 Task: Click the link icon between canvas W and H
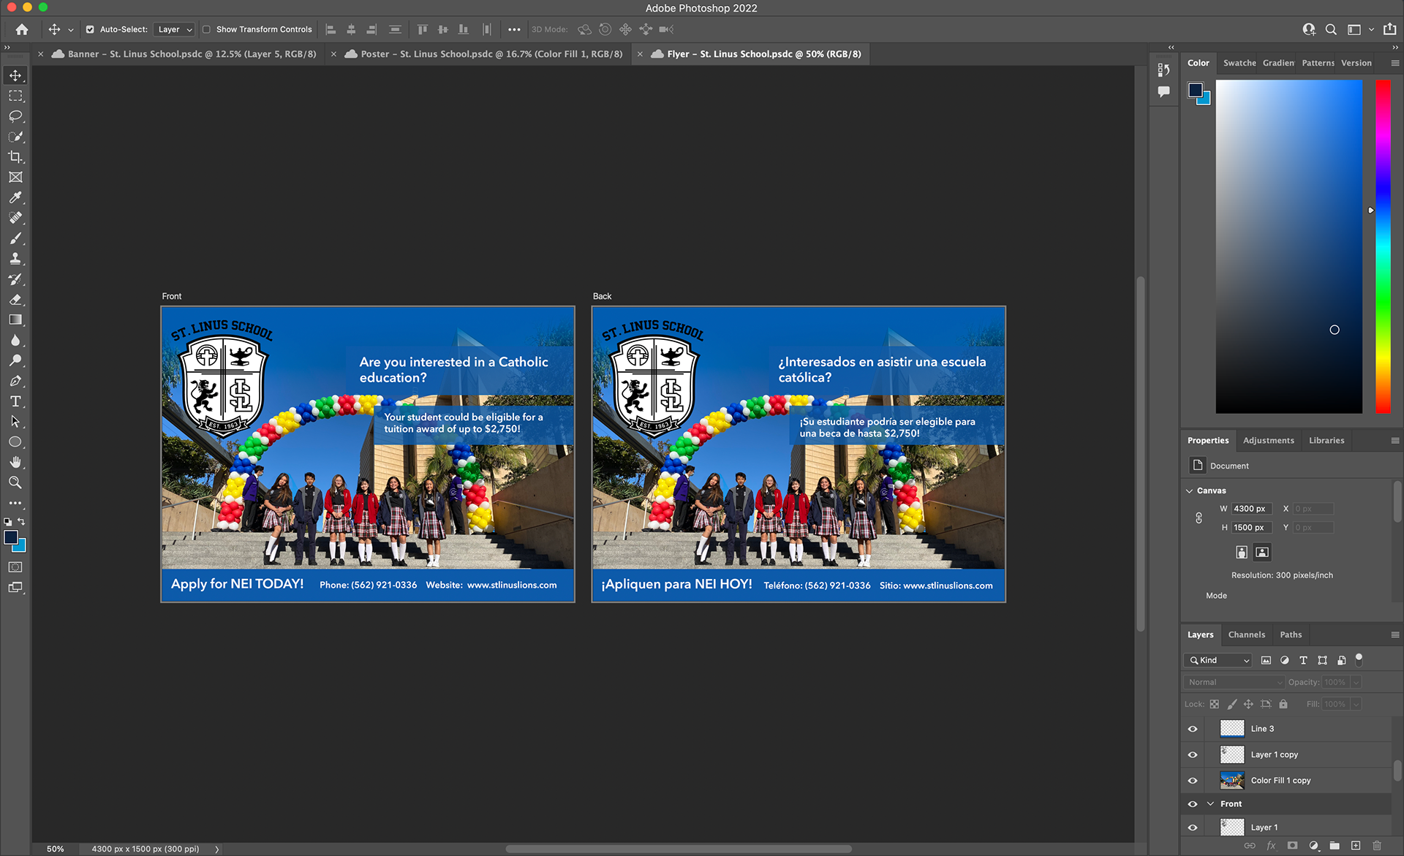click(1199, 518)
